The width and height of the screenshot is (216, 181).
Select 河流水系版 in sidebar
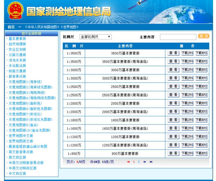(x=17, y=60)
